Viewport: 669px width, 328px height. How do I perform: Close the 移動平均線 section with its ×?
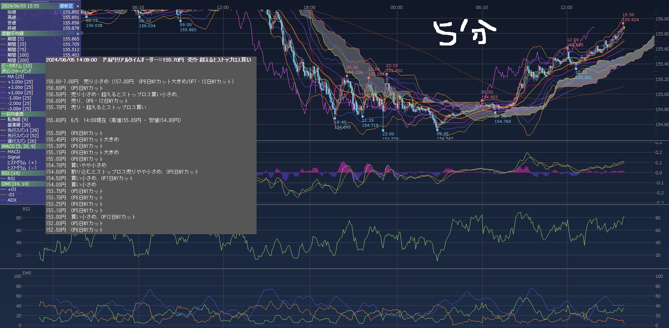point(78,34)
